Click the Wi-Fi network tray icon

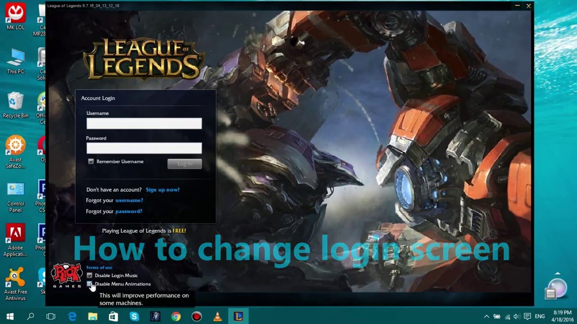pyautogui.click(x=507, y=316)
